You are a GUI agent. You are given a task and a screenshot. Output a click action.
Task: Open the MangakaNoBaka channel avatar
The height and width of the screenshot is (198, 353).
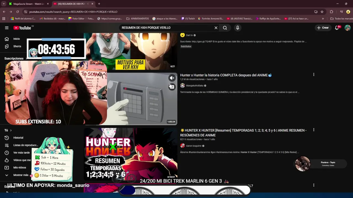(182, 86)
